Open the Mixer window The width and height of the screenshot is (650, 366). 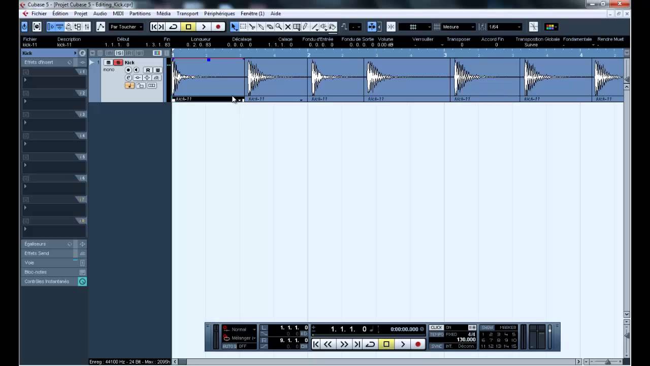click(87, 27)
